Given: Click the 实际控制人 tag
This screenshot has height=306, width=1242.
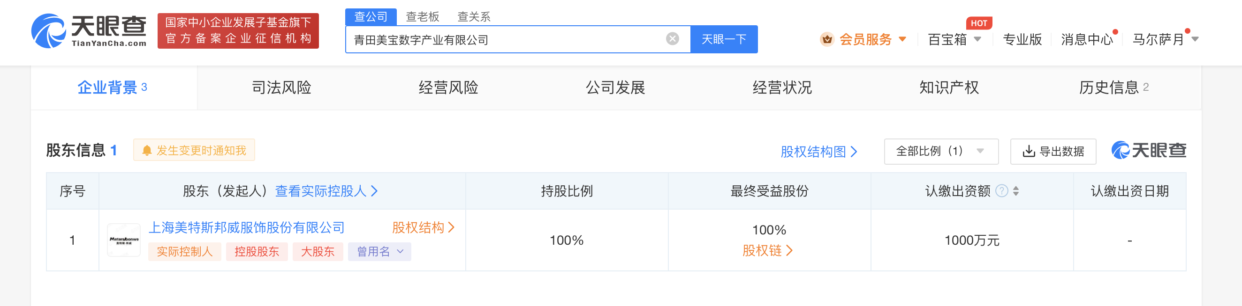Looking at the screenshot, I should point(185,252).
